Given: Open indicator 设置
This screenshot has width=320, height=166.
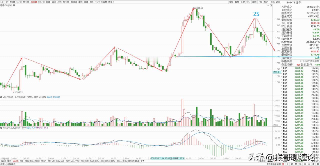Looking at the screenshot, I should tap(142, 161).
